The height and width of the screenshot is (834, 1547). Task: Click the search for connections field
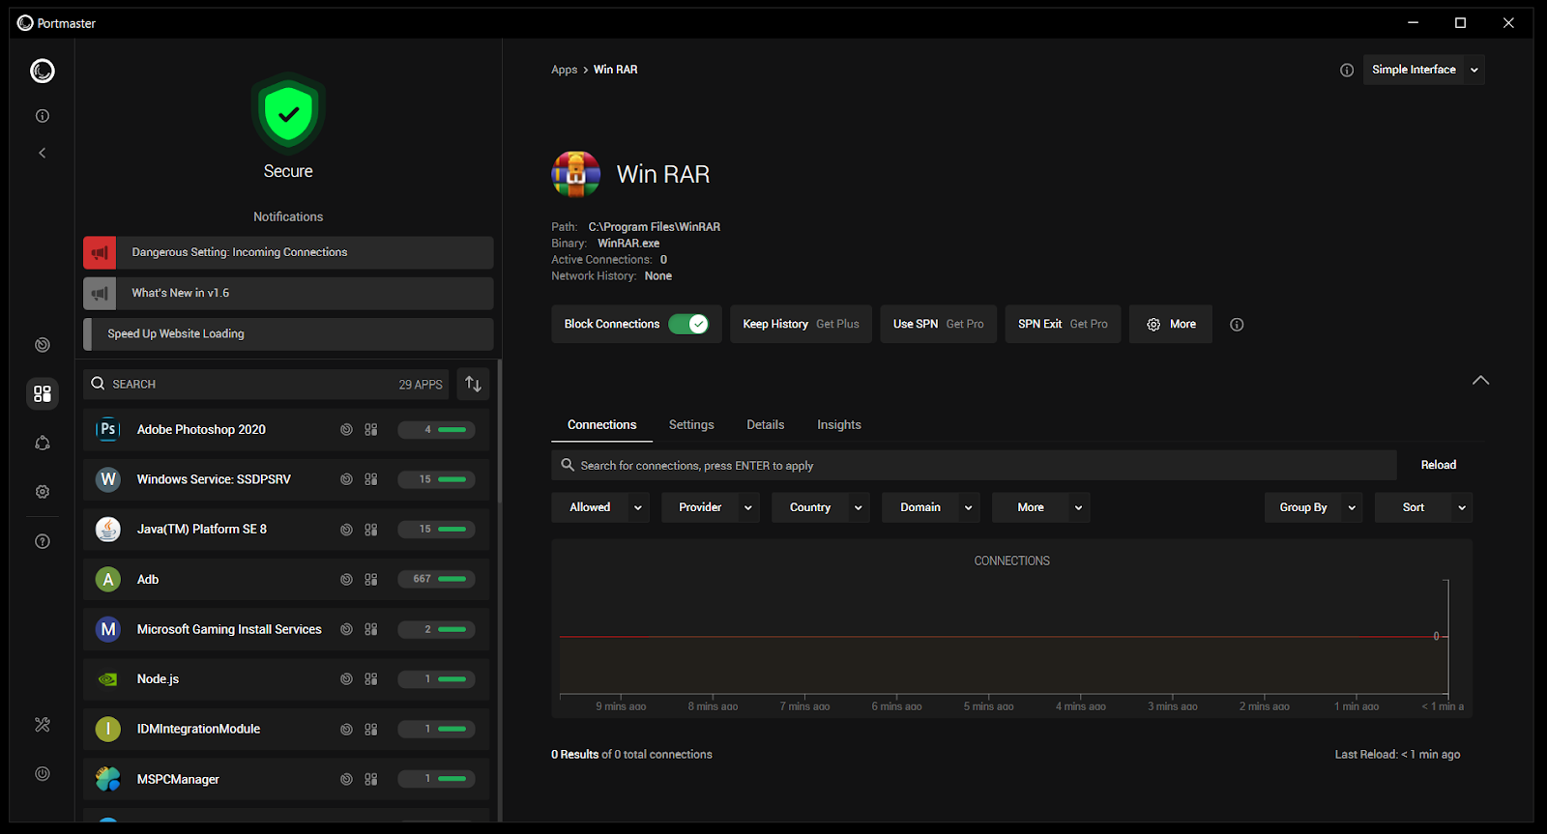point(974,465)
